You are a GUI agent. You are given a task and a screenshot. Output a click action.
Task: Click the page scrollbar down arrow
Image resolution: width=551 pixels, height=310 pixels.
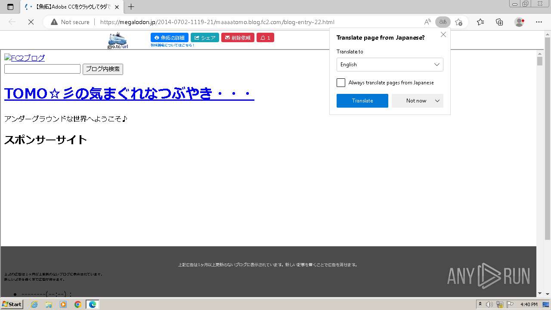[540, 294]
